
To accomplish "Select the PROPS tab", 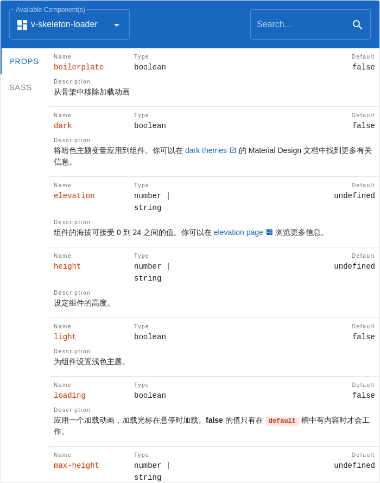I will [24, 61].
